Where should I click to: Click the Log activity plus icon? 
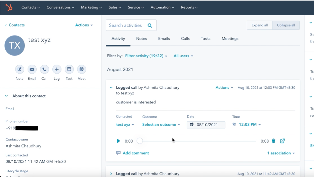coord(57,69)
